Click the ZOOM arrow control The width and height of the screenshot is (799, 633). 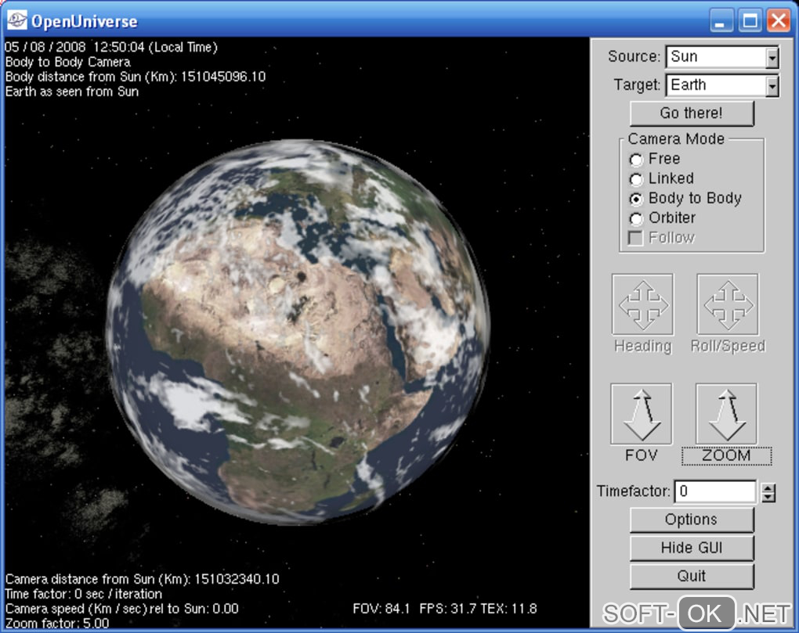coord(727,414)
